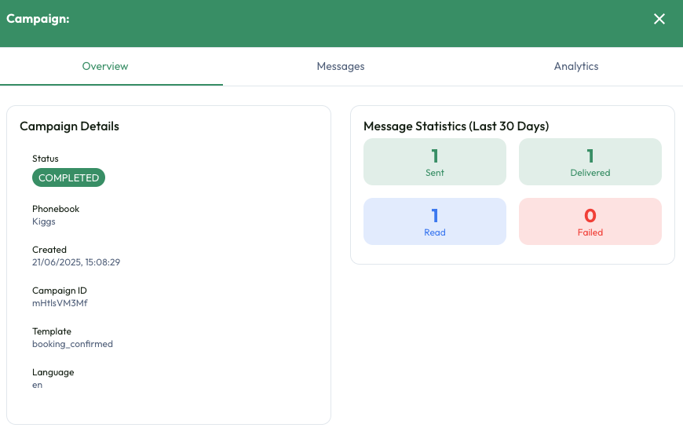Image resolution: width=683 pixels, height=446 pixels.
Task: Click the Message Statistics (Last 30 Days) heading
Action: point(456,126)
